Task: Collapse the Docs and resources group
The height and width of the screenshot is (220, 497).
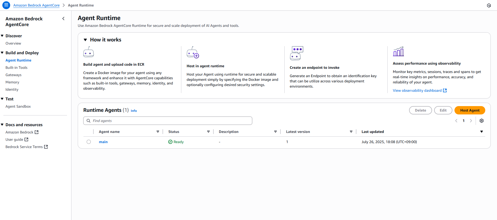Action: point(2,125)
